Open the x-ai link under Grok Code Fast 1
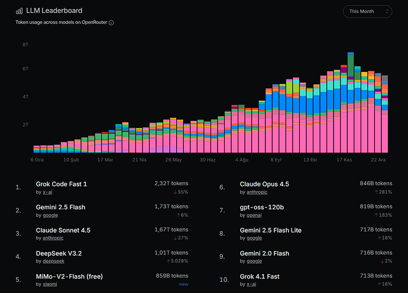 pyautogui.click(x=47, y=192)
